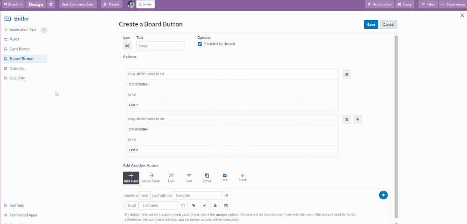
Task: Delete the second action (List 2)
Action: [x=347, y=119]
